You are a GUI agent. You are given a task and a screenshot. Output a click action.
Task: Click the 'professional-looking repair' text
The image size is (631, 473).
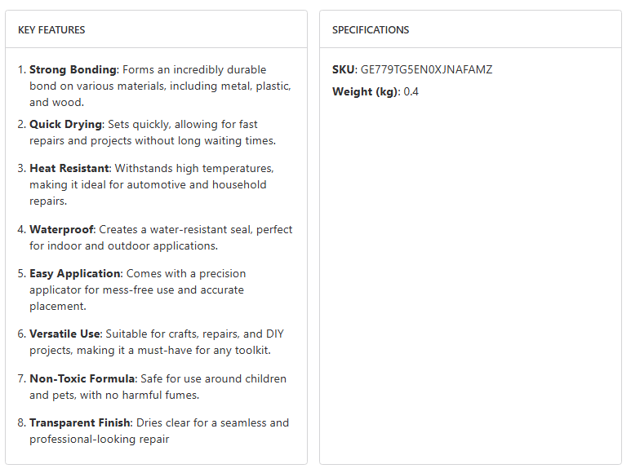point(98,440)
